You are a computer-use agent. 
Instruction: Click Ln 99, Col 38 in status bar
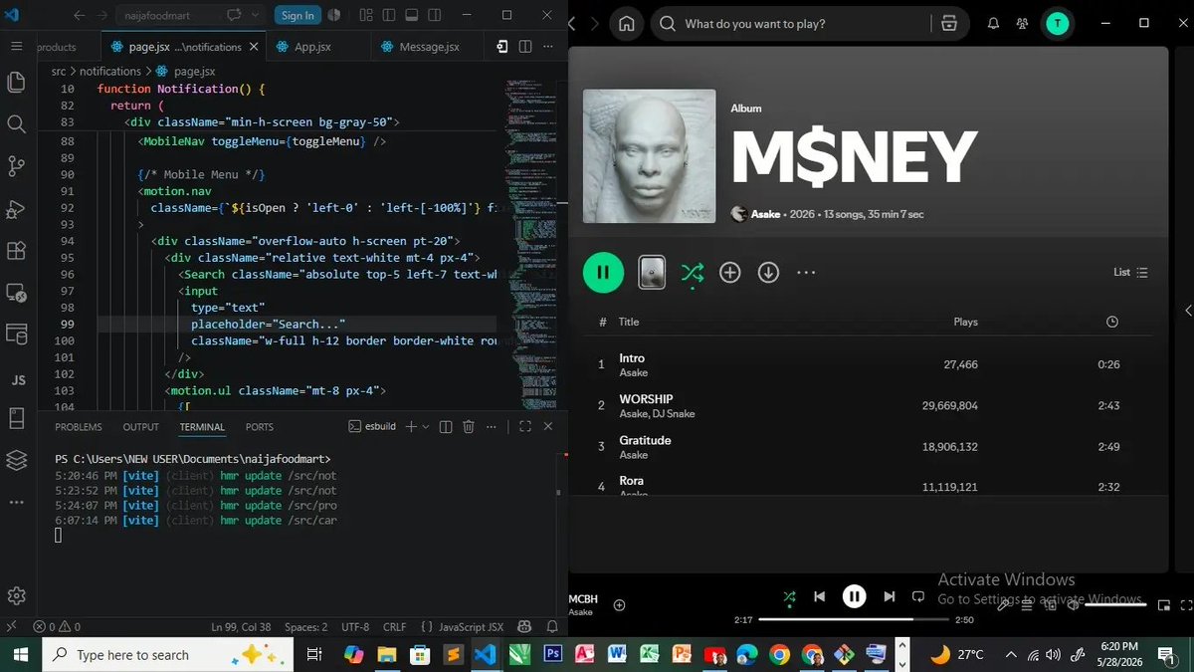tap(241, 627)
